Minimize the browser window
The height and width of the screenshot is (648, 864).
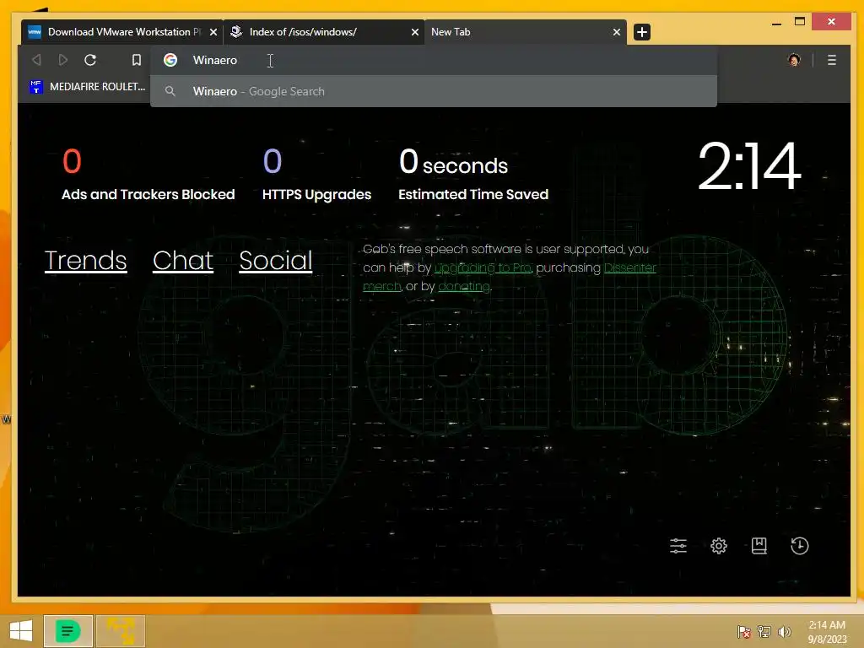click(x=777, y=23)
